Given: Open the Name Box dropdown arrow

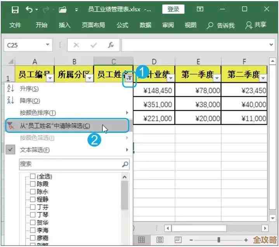Looking at the screenshot, I should point(47,45).
